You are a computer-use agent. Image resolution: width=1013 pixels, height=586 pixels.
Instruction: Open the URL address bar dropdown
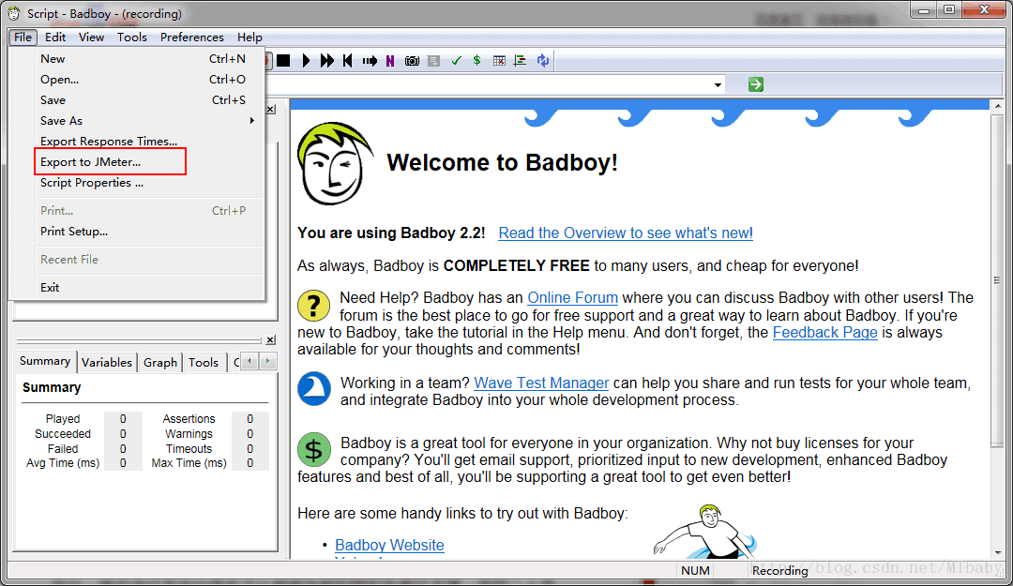pos(718,84)
